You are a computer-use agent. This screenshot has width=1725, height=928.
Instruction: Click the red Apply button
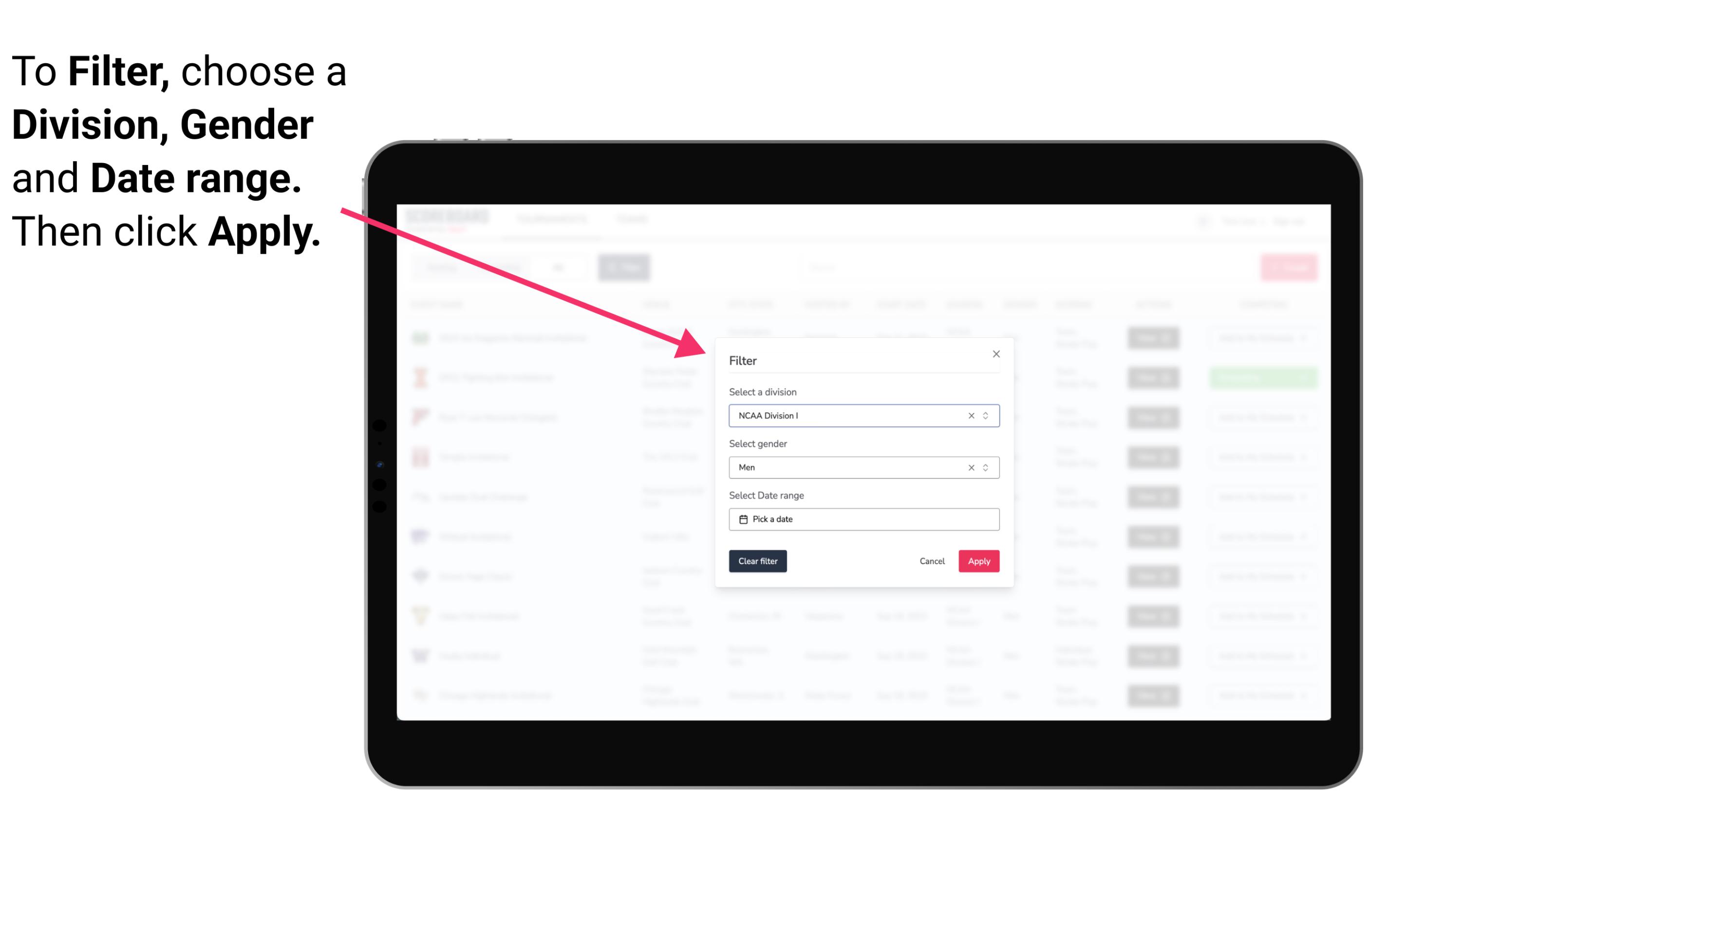point(977,561)
